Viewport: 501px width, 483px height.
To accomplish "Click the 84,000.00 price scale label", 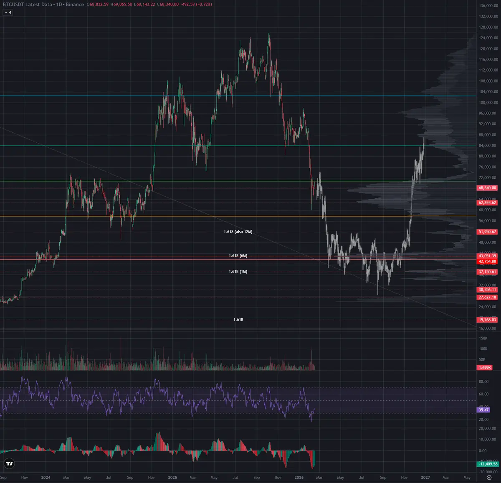I will 488,146.
